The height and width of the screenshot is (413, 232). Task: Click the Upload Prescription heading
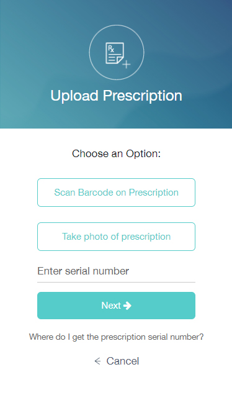coord(116,96)
